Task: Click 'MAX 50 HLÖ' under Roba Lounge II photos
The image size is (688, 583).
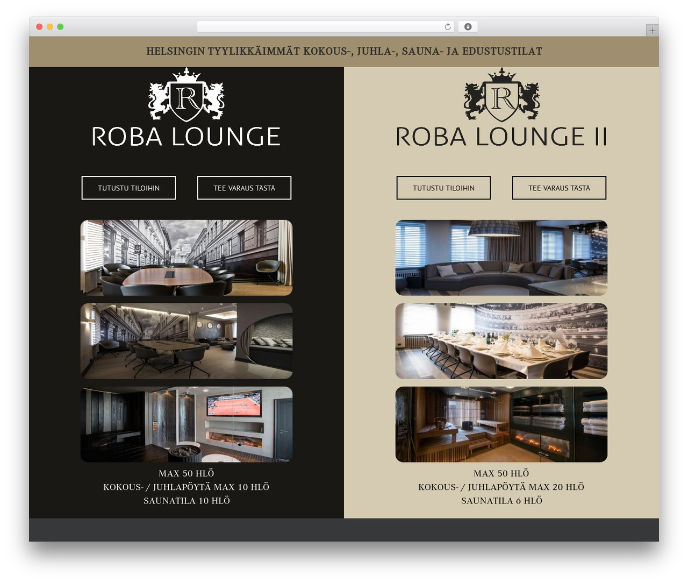Action: (501, 473)
